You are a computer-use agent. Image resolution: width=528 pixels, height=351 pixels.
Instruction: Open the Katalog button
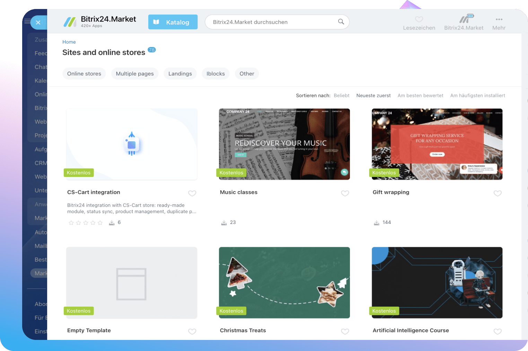173,22
